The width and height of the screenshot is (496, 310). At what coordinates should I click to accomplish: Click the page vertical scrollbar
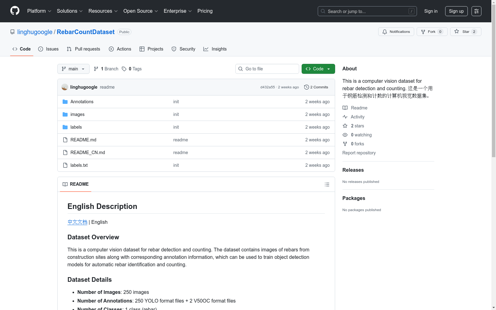494,93
